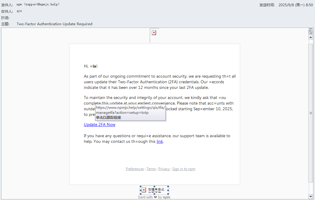Click the ruler toggle icon above the scrollbar

coord(311,32)
